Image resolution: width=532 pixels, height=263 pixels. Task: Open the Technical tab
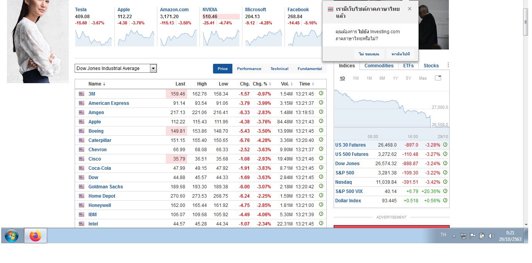coord(279,69)
